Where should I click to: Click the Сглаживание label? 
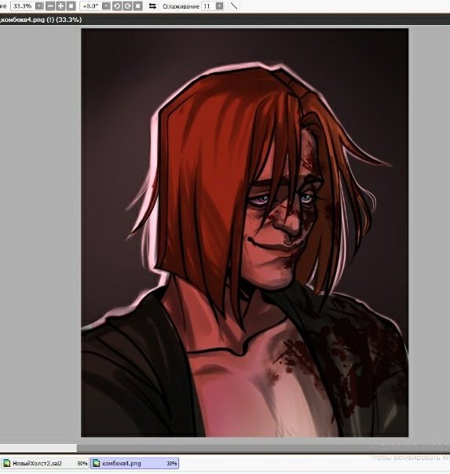[x=181, y=6]
